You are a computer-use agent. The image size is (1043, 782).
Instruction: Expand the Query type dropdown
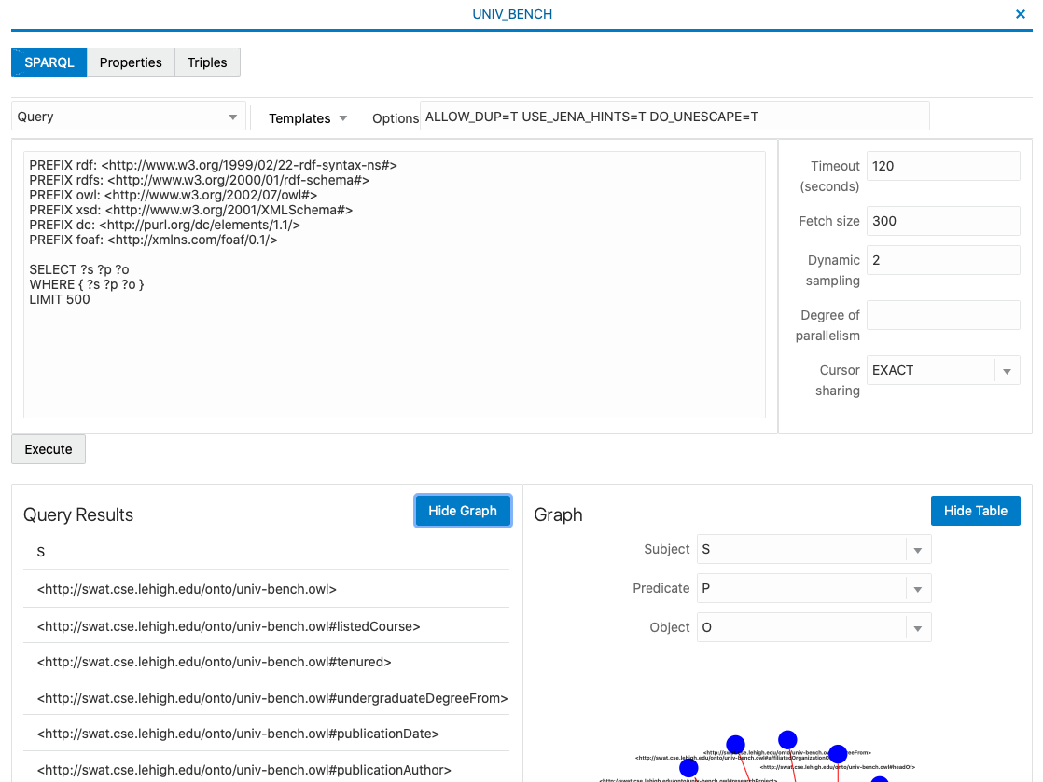click(x=129, y=117)
